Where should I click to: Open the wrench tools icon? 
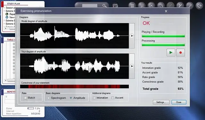coord(180,6)
